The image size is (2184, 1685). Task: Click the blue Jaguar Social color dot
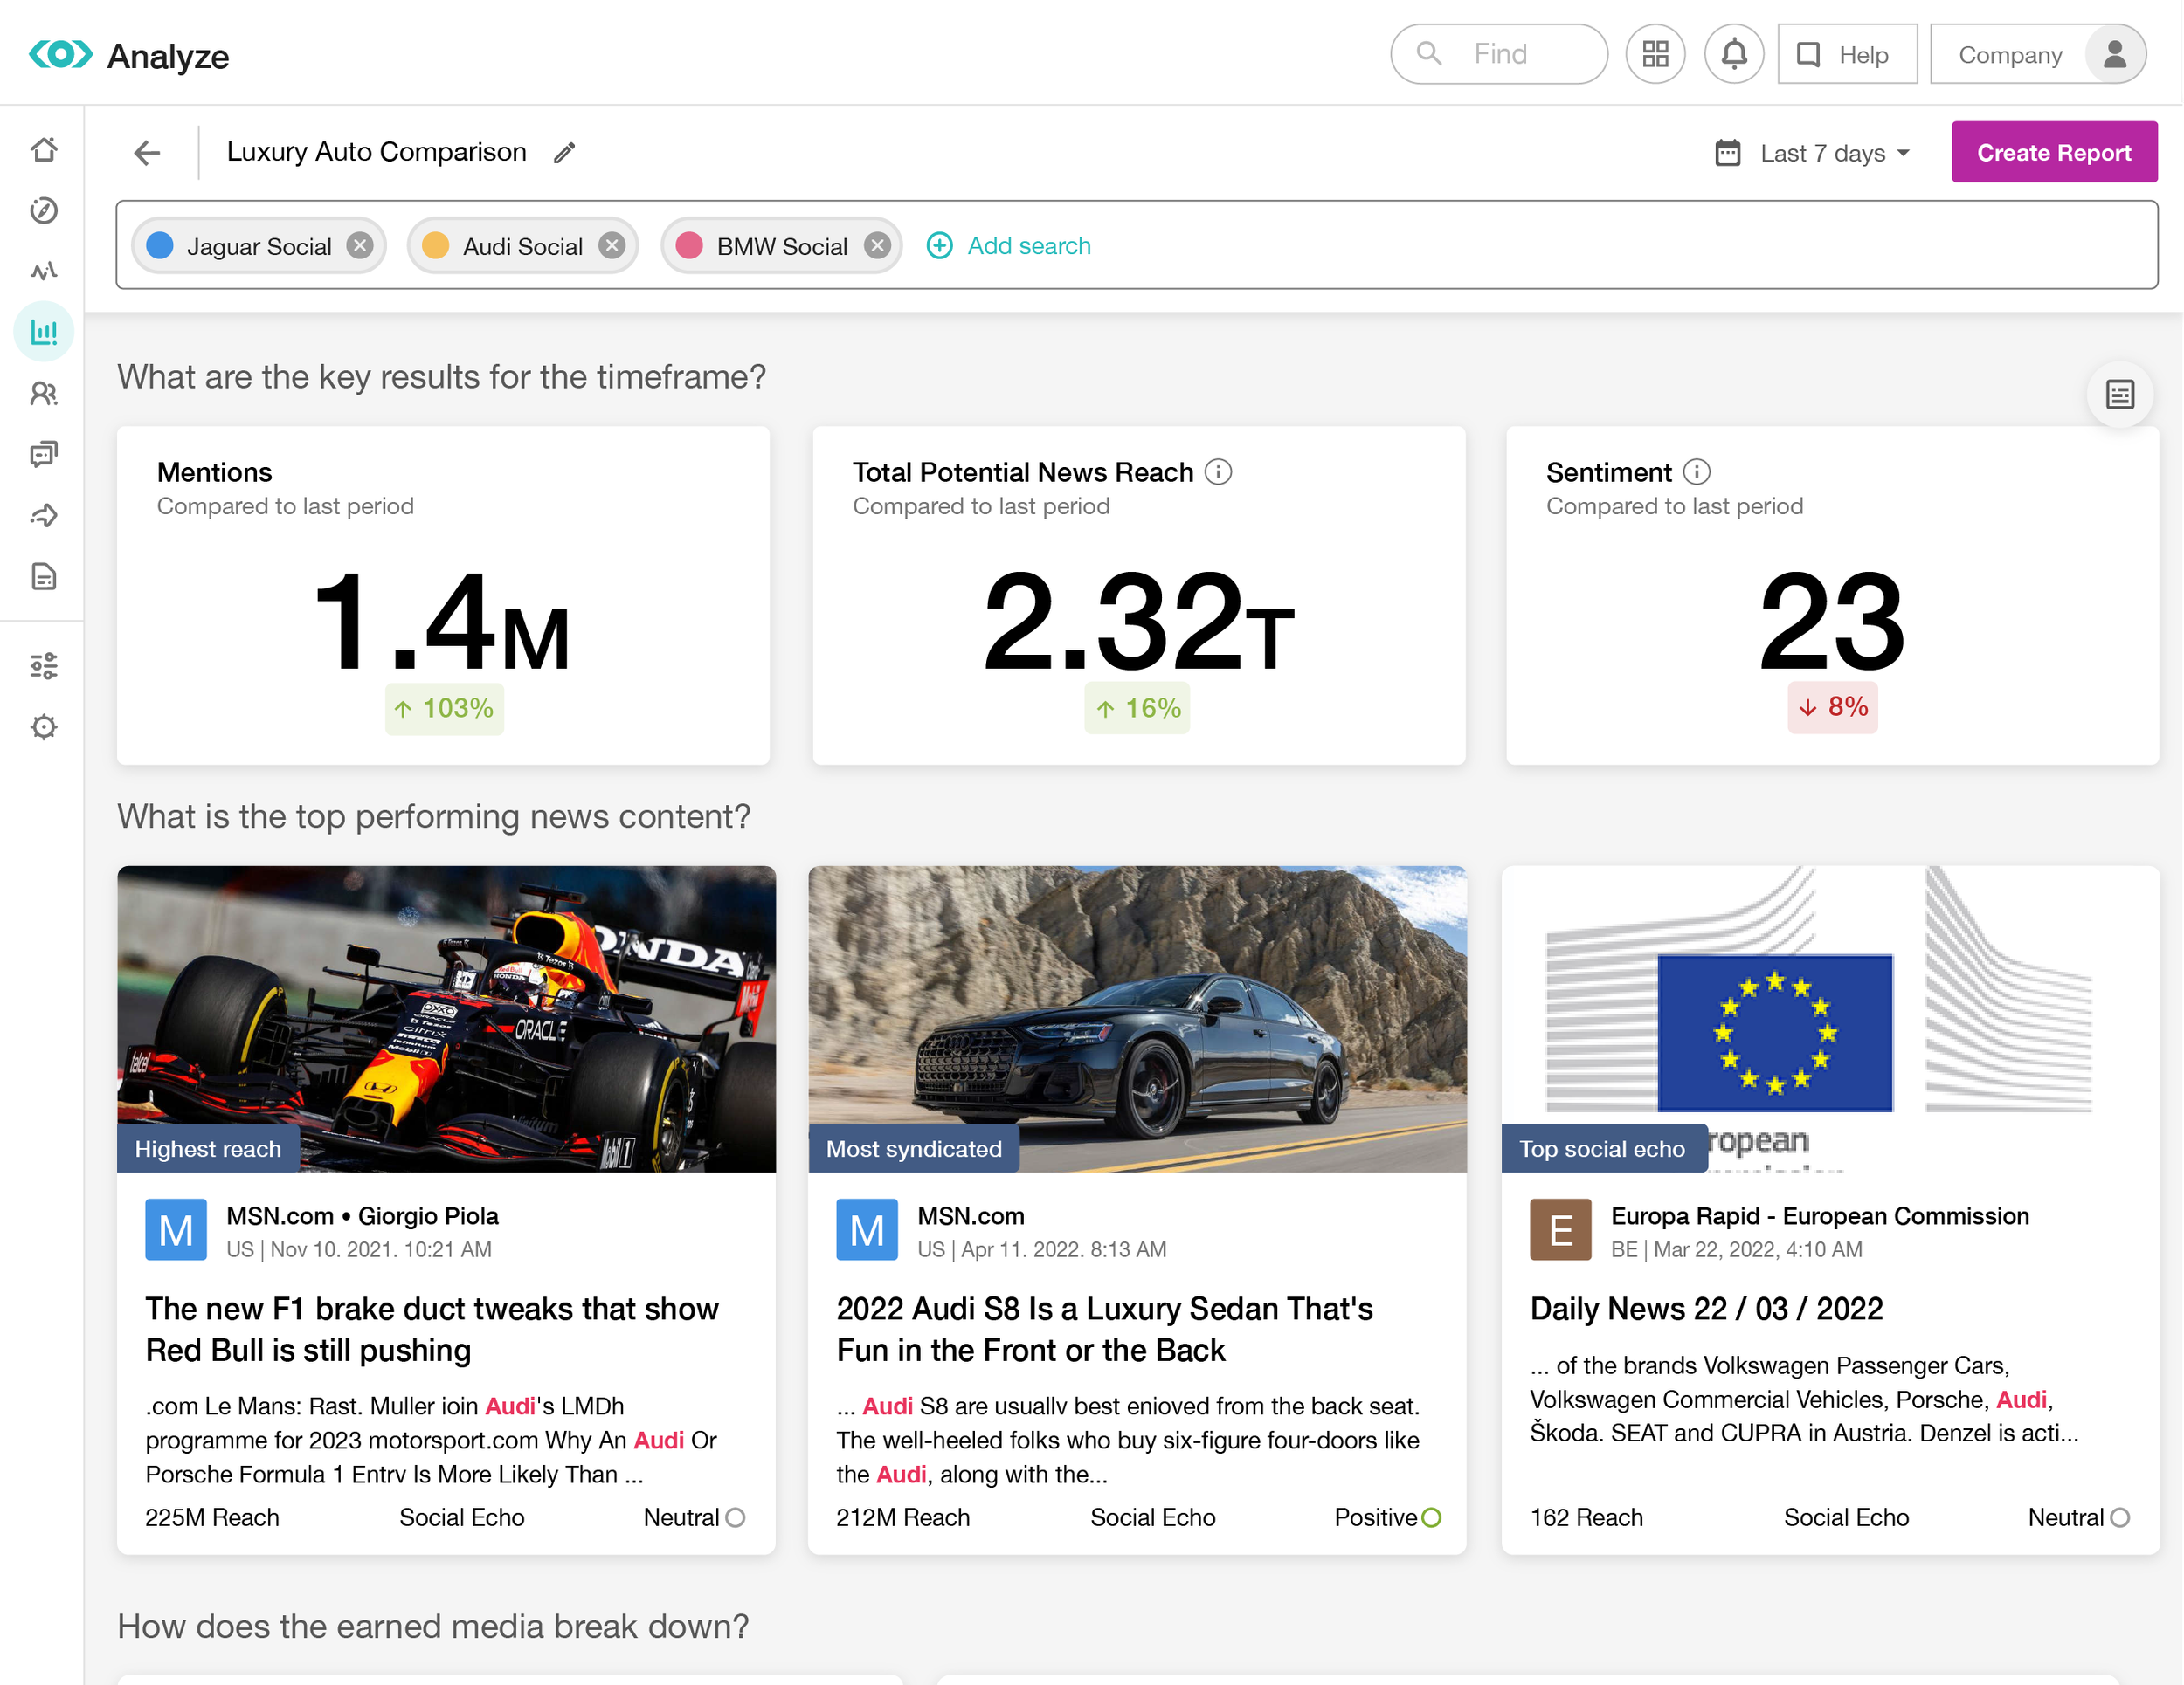click(160, 246)
